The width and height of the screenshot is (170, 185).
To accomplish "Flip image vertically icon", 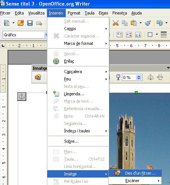I will point(160,77).
